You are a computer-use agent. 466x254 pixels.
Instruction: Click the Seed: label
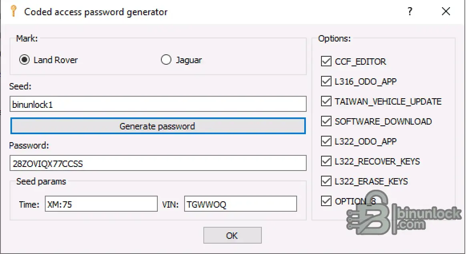[x=20, y=86]
